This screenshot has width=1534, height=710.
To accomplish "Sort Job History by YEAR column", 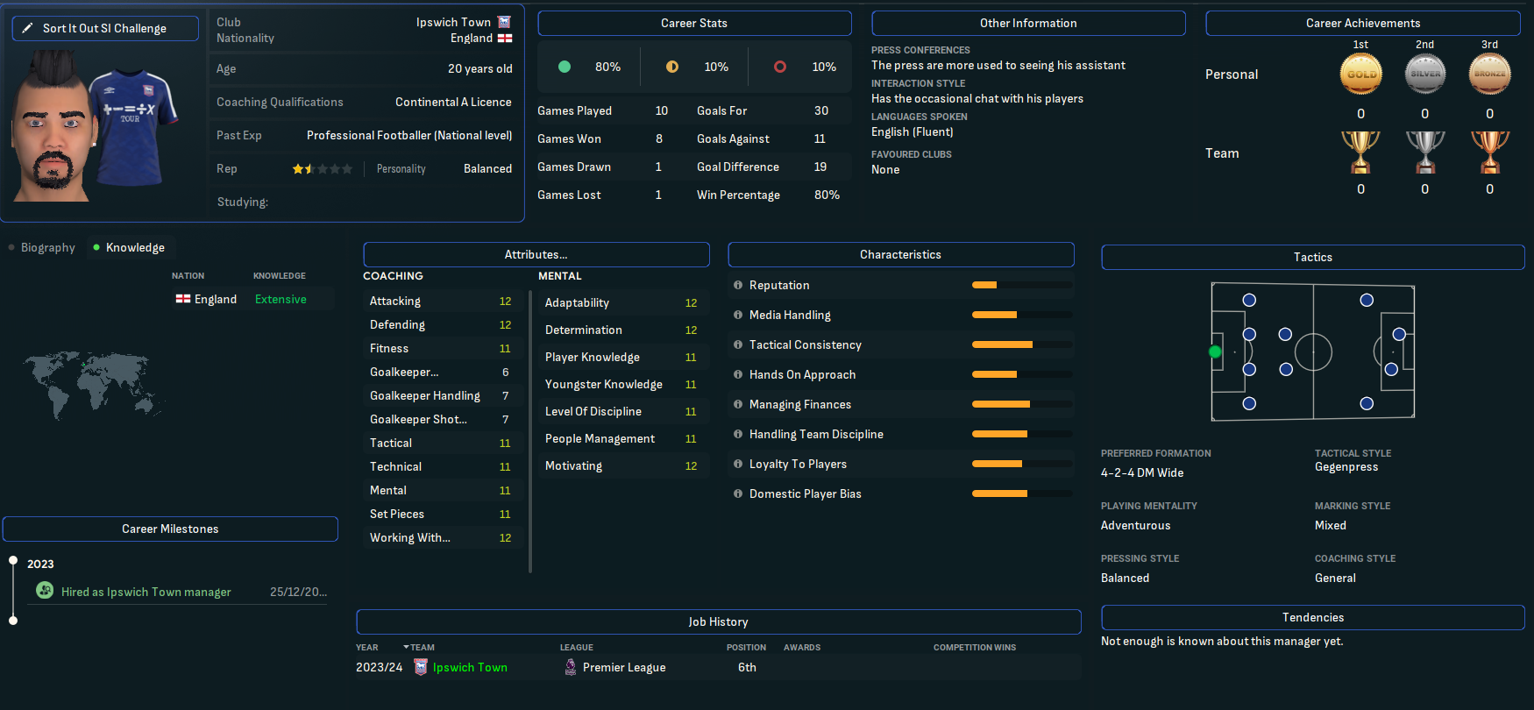I will 367,647.
